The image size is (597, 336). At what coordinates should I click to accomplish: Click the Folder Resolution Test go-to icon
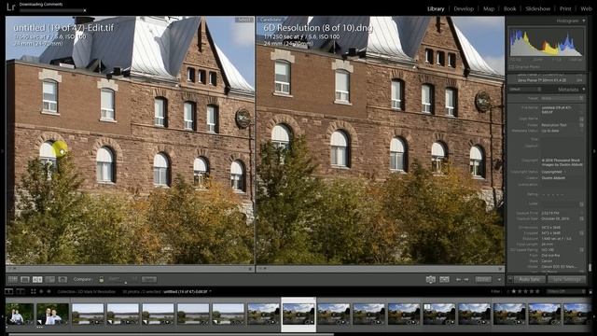tap(581, 125)
